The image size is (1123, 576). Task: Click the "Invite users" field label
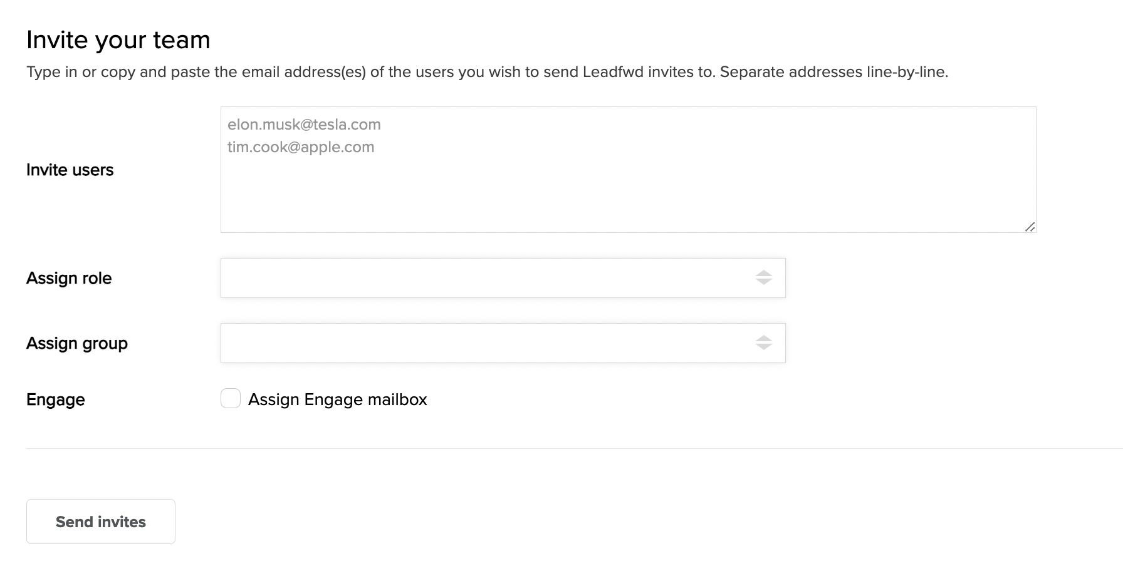coord(70,170)
